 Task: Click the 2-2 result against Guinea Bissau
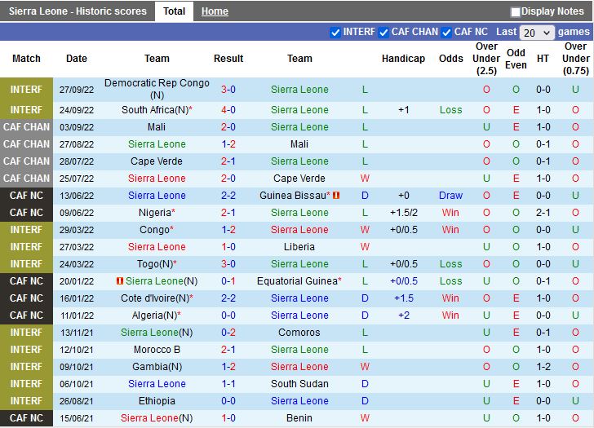pyautogui.click(x=228, y=196)
